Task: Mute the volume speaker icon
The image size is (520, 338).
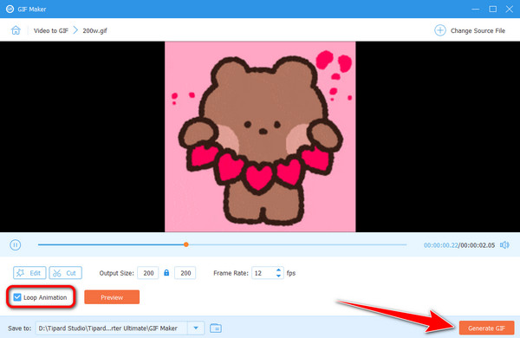Action: 504,244
